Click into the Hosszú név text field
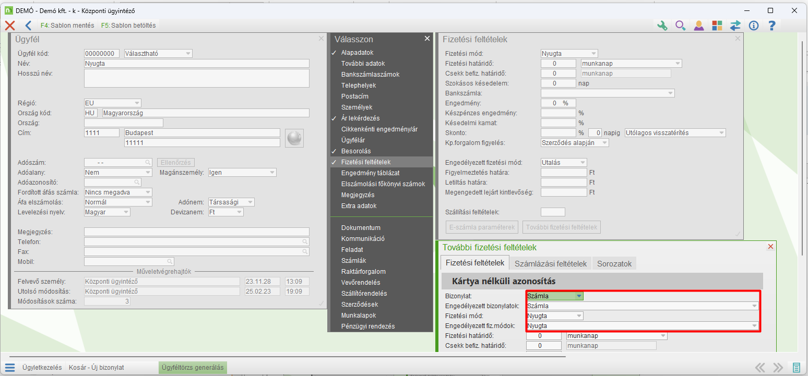 [x=196, y=78]
